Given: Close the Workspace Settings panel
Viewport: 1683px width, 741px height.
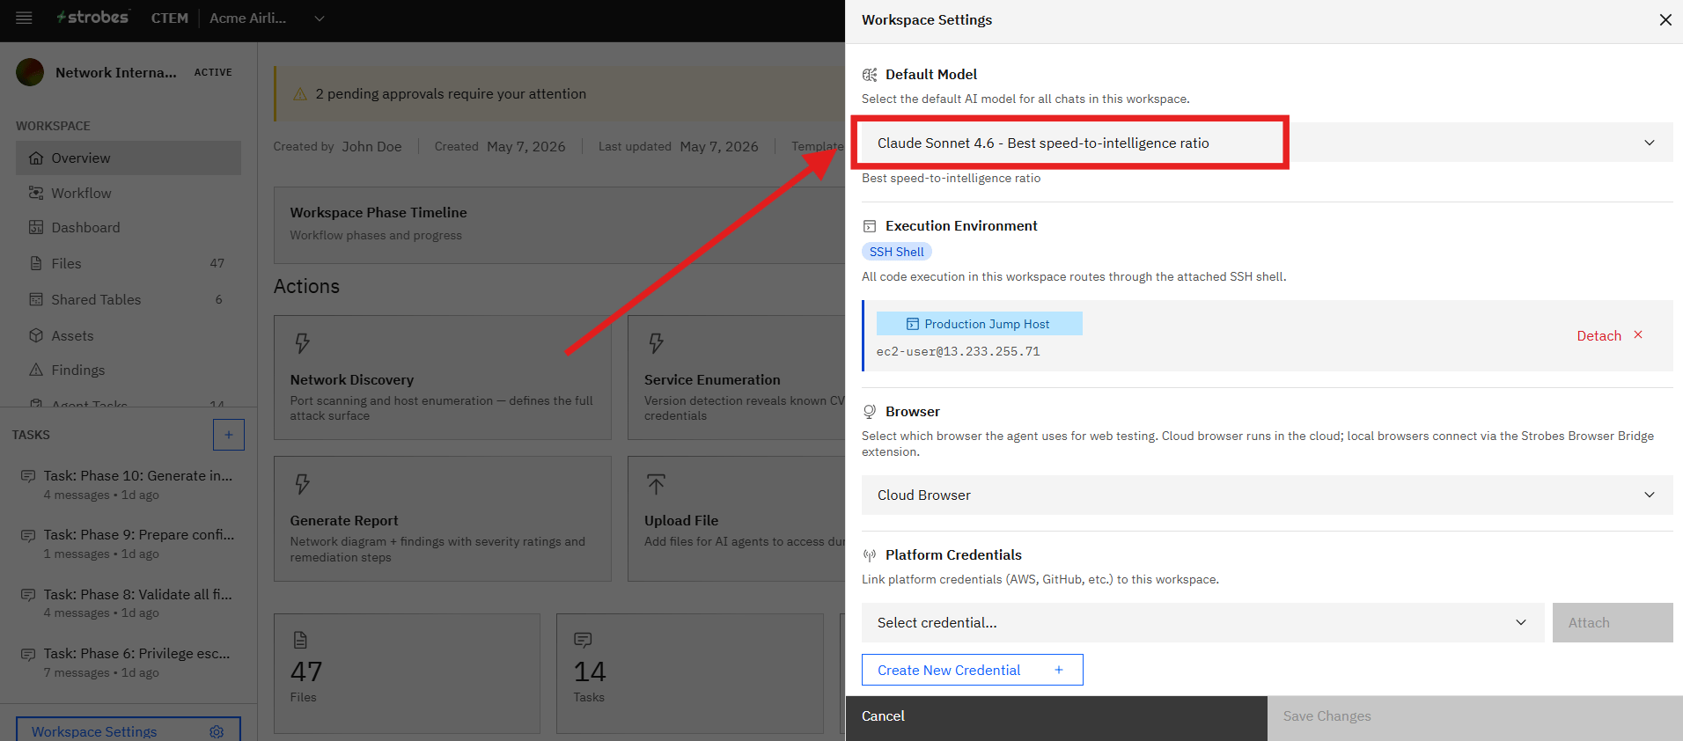Looking at the screenshot, I should tap(1665, 20).
